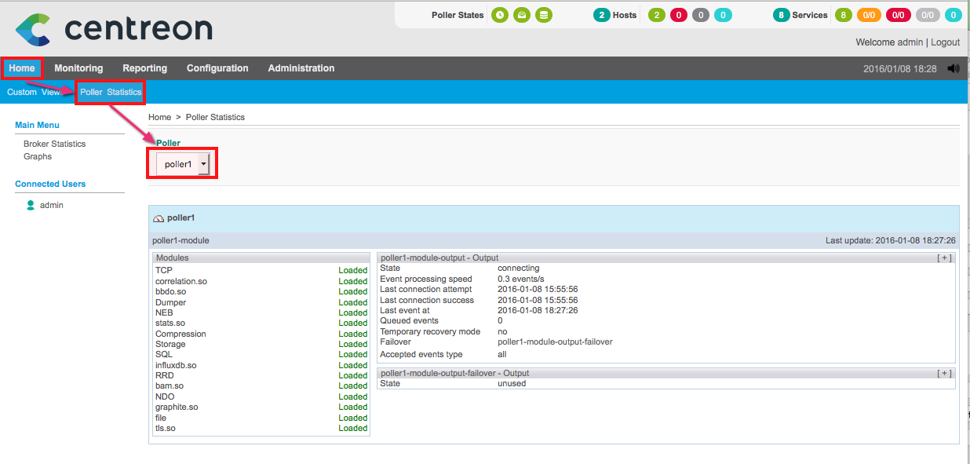Click the admin user icon in Connected Users

31,205
